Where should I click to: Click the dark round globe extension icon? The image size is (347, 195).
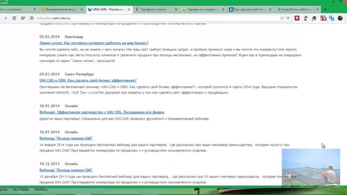pos(340,18)
